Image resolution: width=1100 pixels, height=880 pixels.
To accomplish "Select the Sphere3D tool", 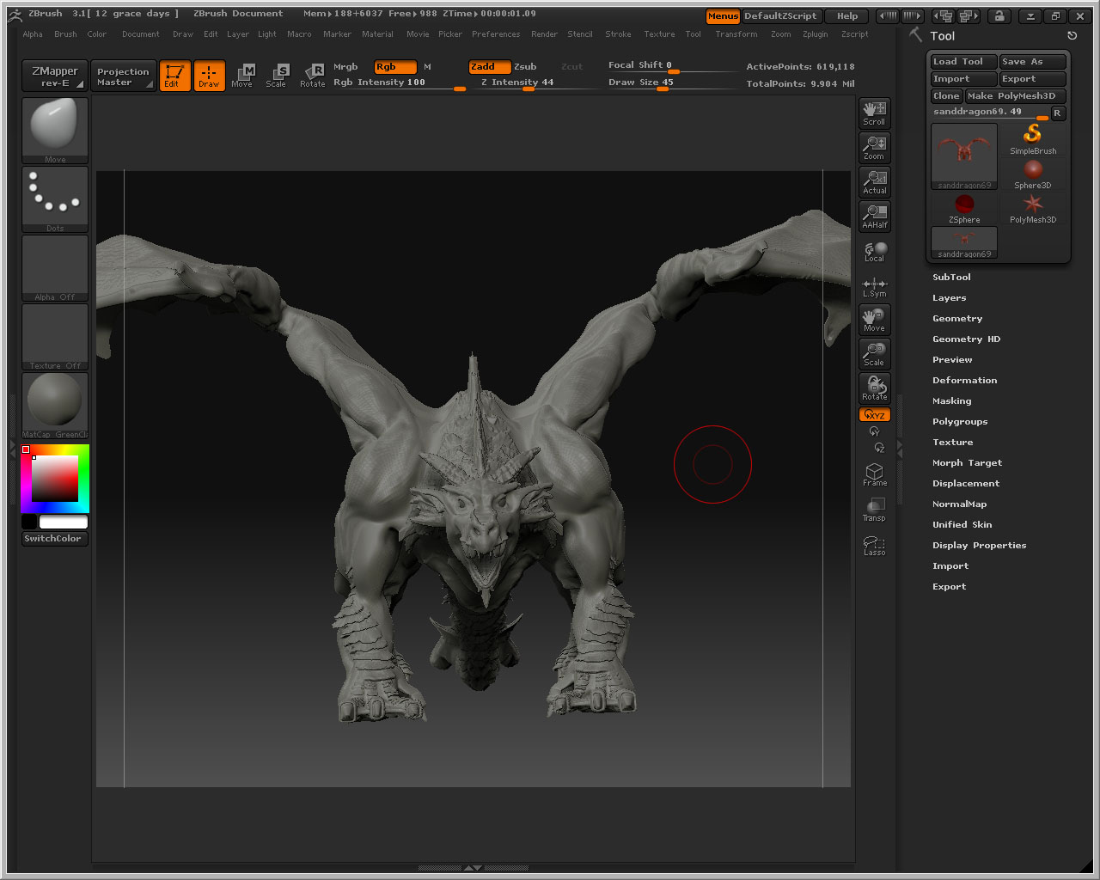I will [x=1033, y=174].
